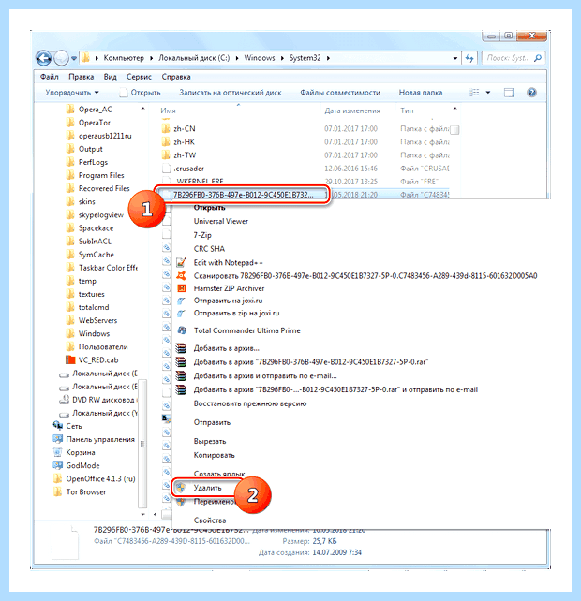Open recent pages dropdown next to Forward

click(74, 58)
